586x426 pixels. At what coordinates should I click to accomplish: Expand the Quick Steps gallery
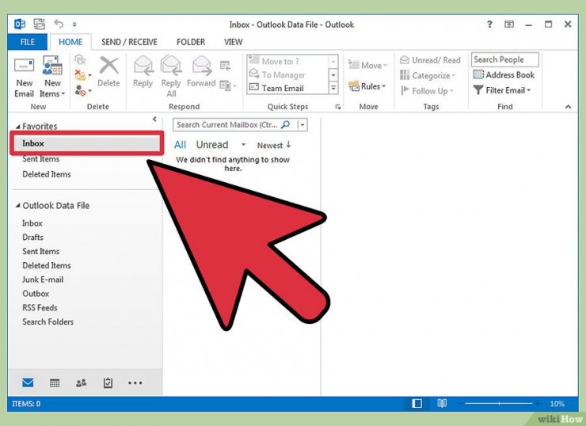(333, 88)
